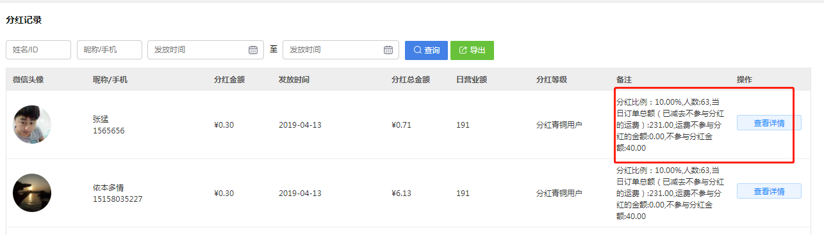Image resolution: width=824 pixels, height=235 pixels.
Task: Open 依本多情's avatar thumbnail
Action: tap(32, 193)
